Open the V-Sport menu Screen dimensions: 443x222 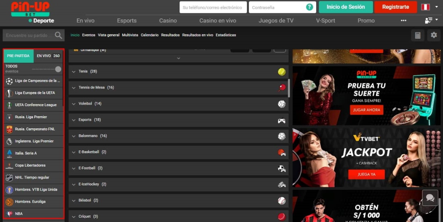point(325,21)
